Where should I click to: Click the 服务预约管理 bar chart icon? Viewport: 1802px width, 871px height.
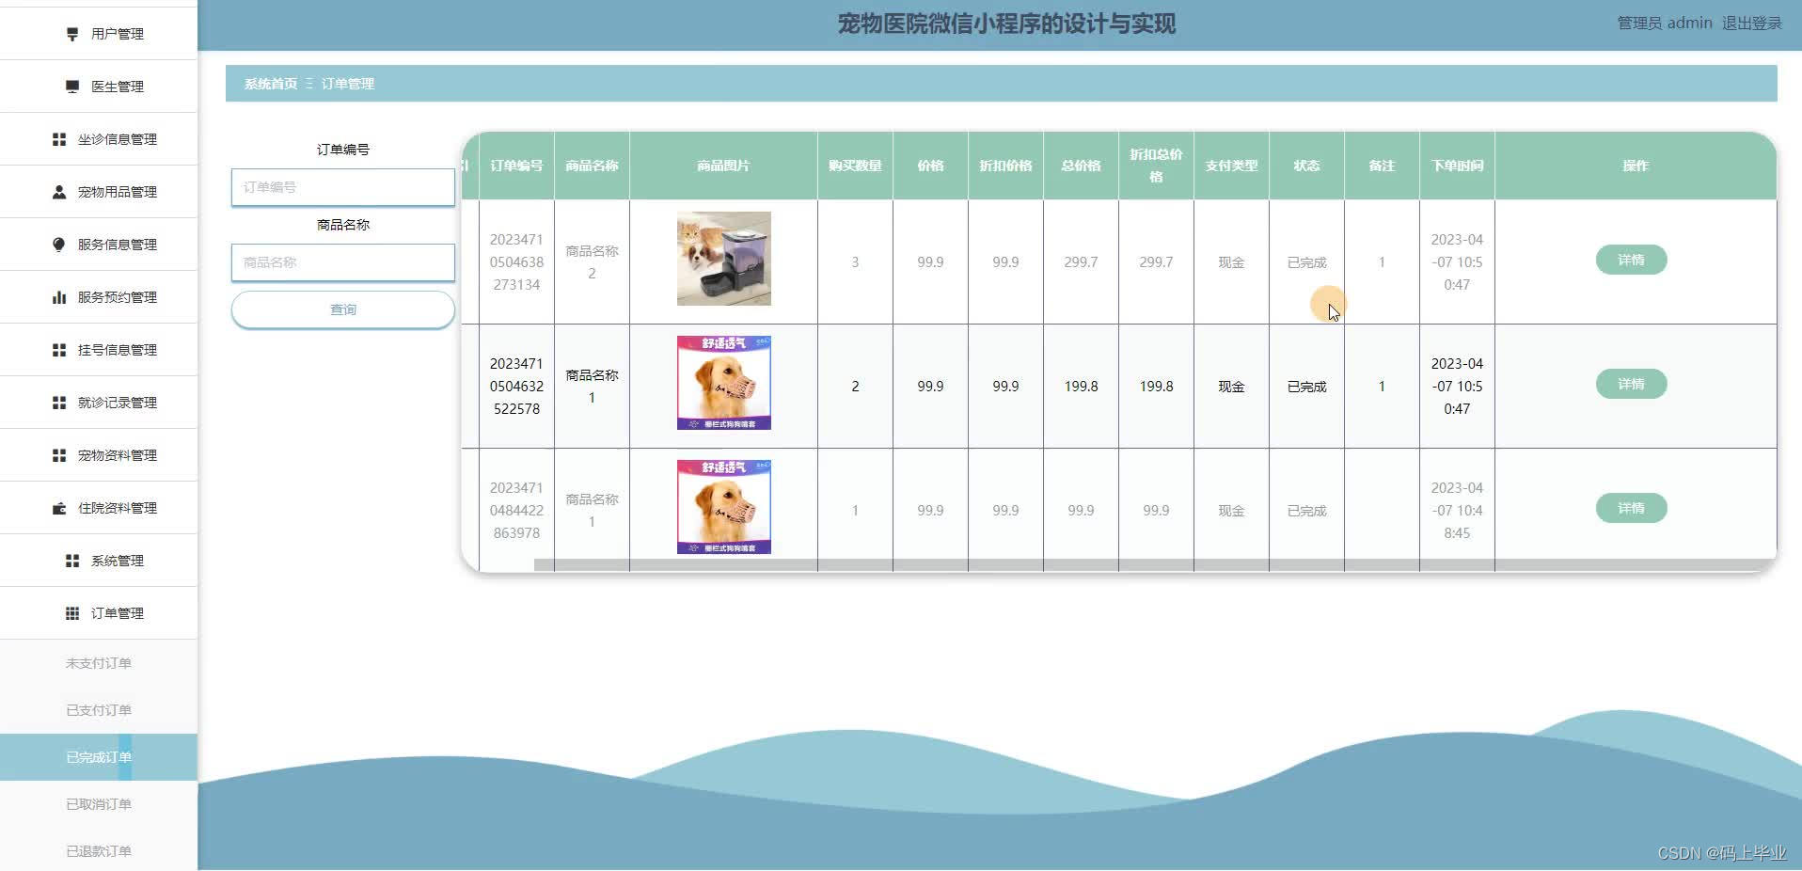pos(56,296)
